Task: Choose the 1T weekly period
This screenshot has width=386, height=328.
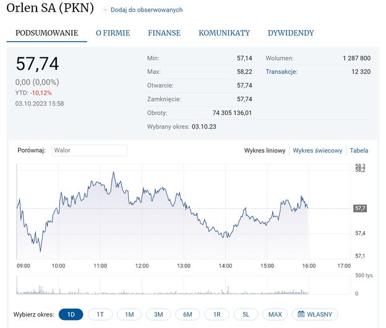Action: pyautogui.click(x=100, y=314)
